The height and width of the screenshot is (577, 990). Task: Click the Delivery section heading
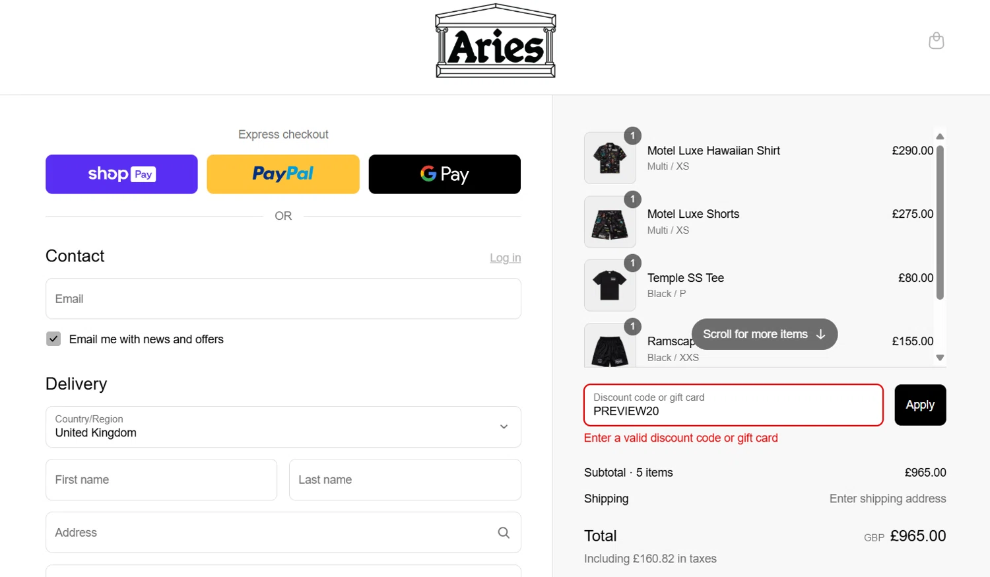76,384
